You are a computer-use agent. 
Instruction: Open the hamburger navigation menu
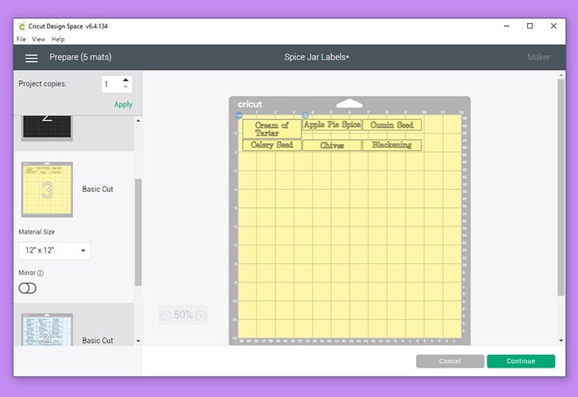point(31,58)
